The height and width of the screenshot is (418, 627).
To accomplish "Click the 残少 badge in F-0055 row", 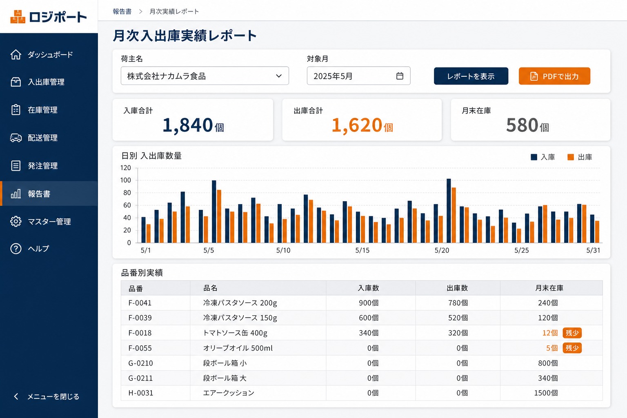I will click(x=572, y=348).
